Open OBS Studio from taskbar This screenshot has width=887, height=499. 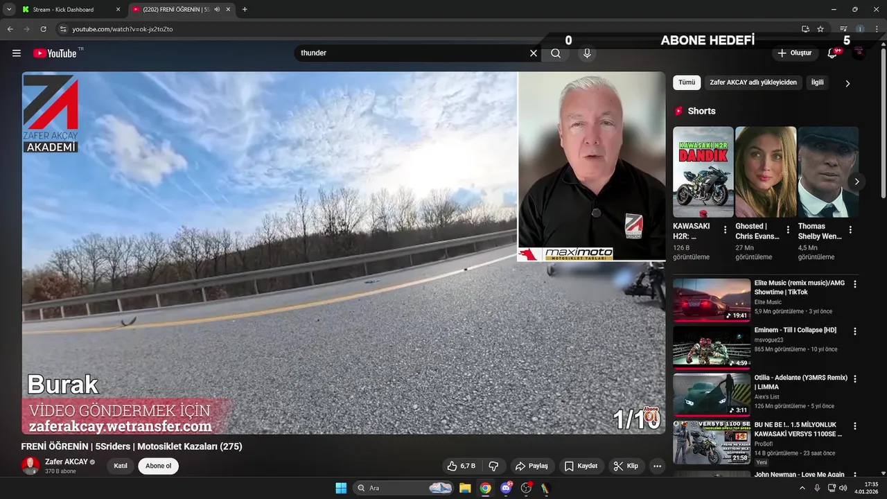pos(527,488)
